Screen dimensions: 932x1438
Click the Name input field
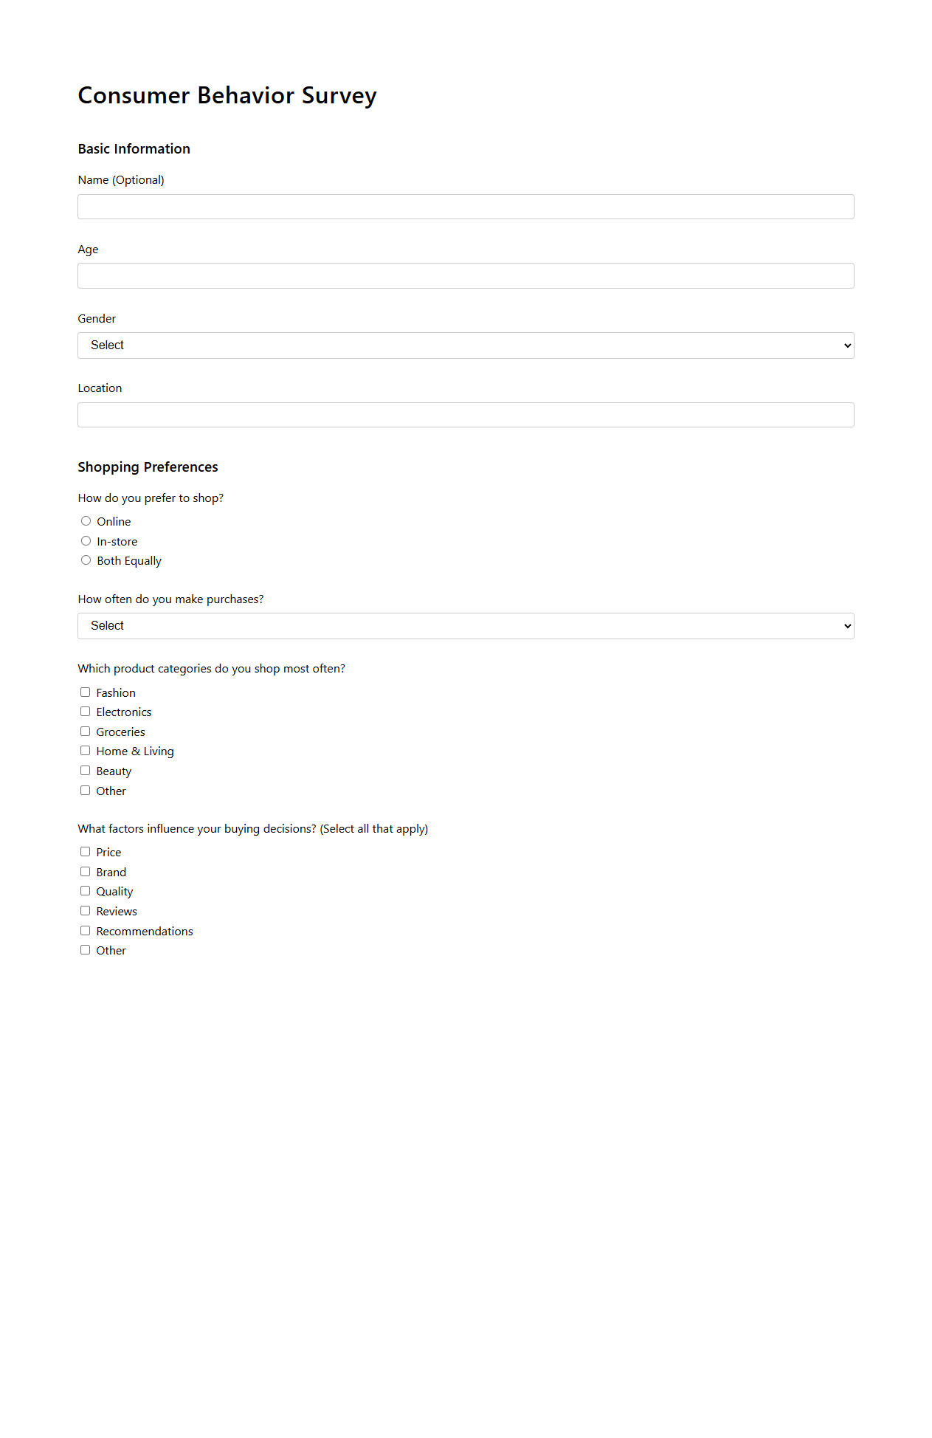(466, 206)
